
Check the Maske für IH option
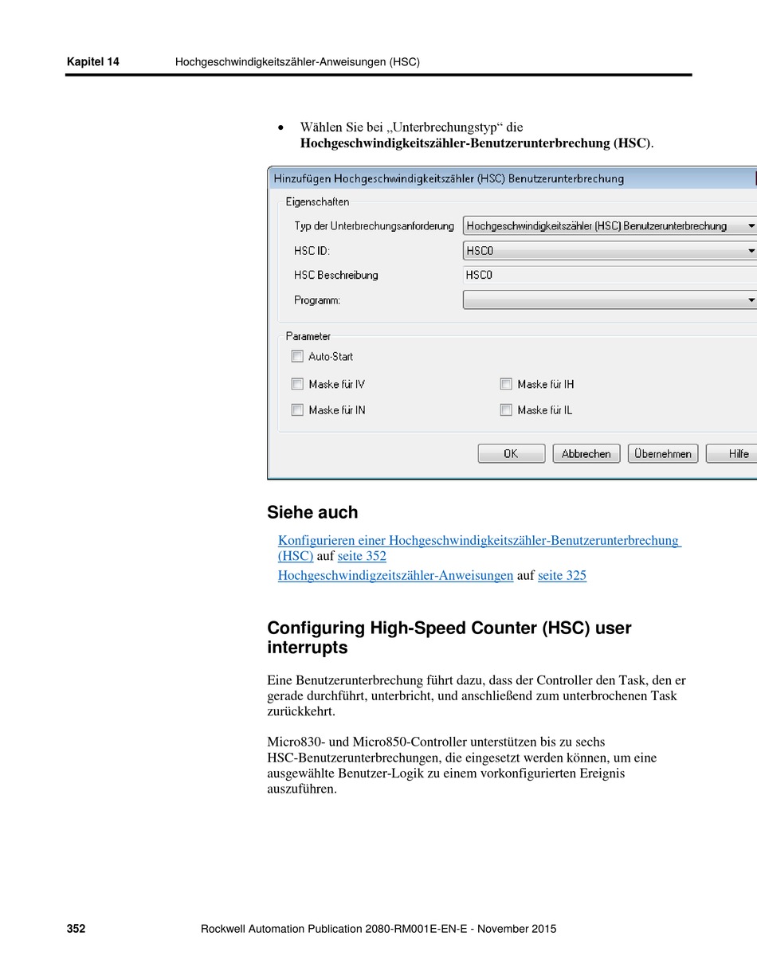point(506,384)
